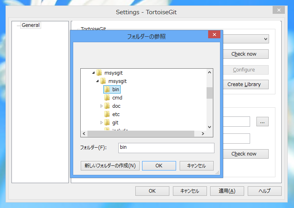294x208 pixels.
Task: Click the top msysgit folder icon
Action: 99,73
